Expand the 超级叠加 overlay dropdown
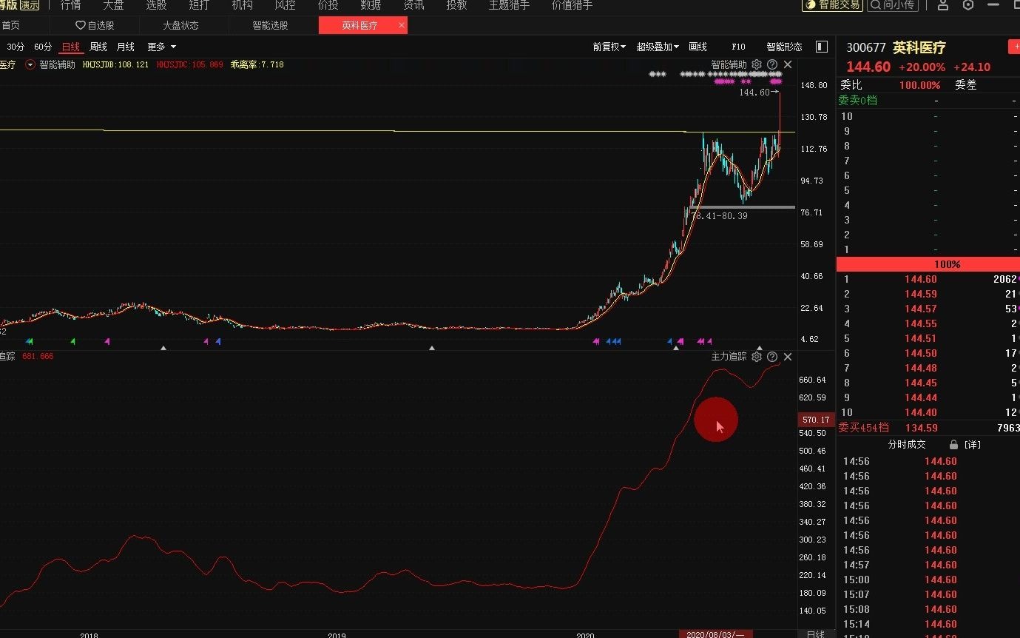This screenshot has height=638, width=1020. click(658, 47)
